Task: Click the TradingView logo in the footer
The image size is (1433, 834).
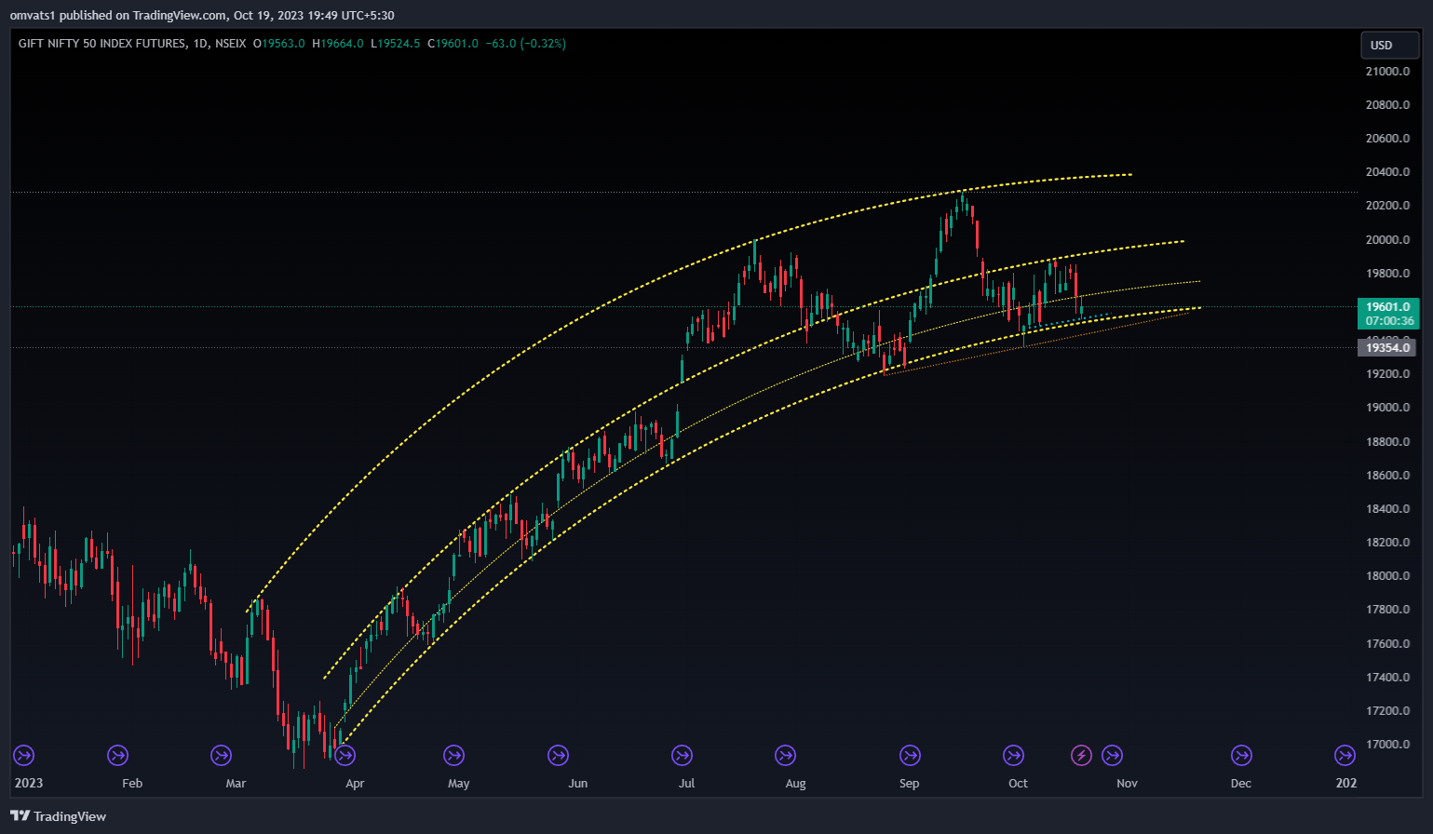Action: [x=58, y=816]
